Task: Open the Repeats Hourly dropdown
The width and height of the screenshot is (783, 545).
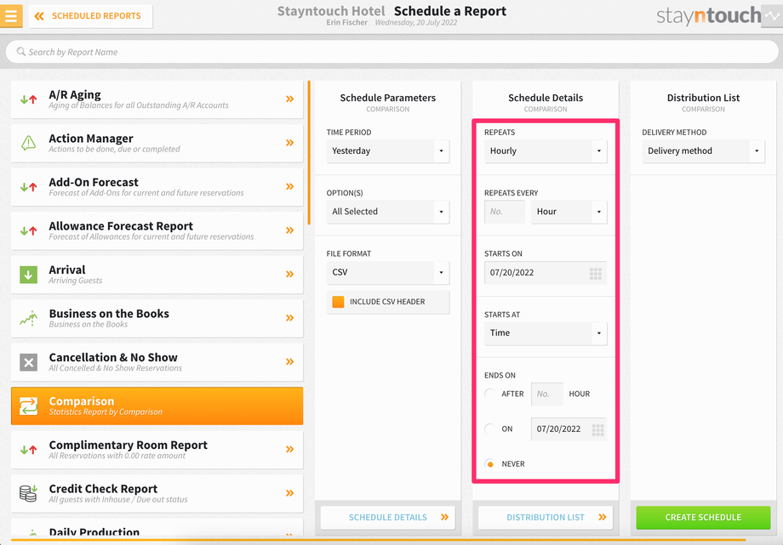Action: click(x=546, y=151)
